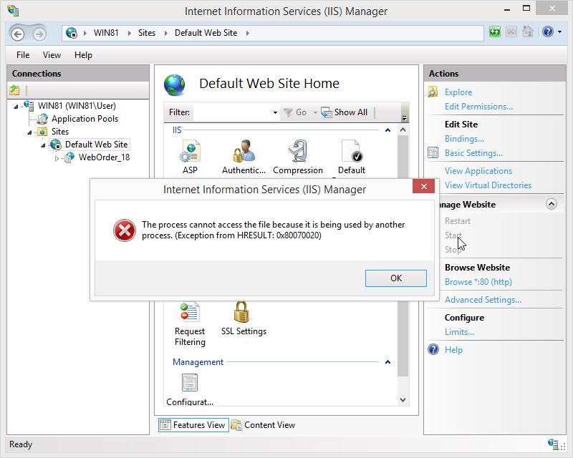
Task: Click the Home toolbar icon
Action: coord(528,32)
